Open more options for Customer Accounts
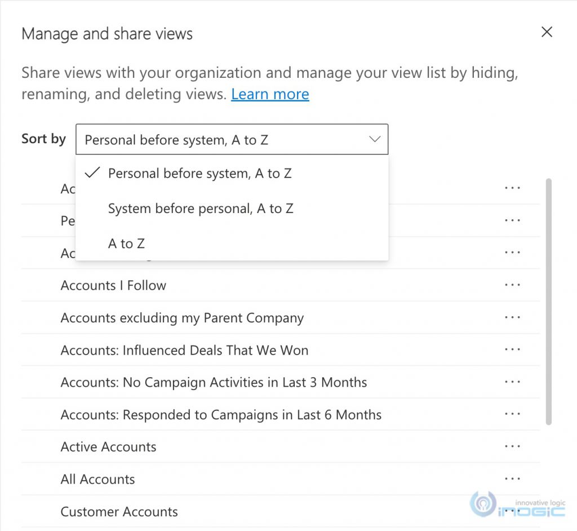577x531 pixels. coord(512,510)
